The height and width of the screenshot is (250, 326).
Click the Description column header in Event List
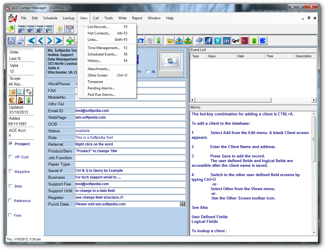point(305,56)
